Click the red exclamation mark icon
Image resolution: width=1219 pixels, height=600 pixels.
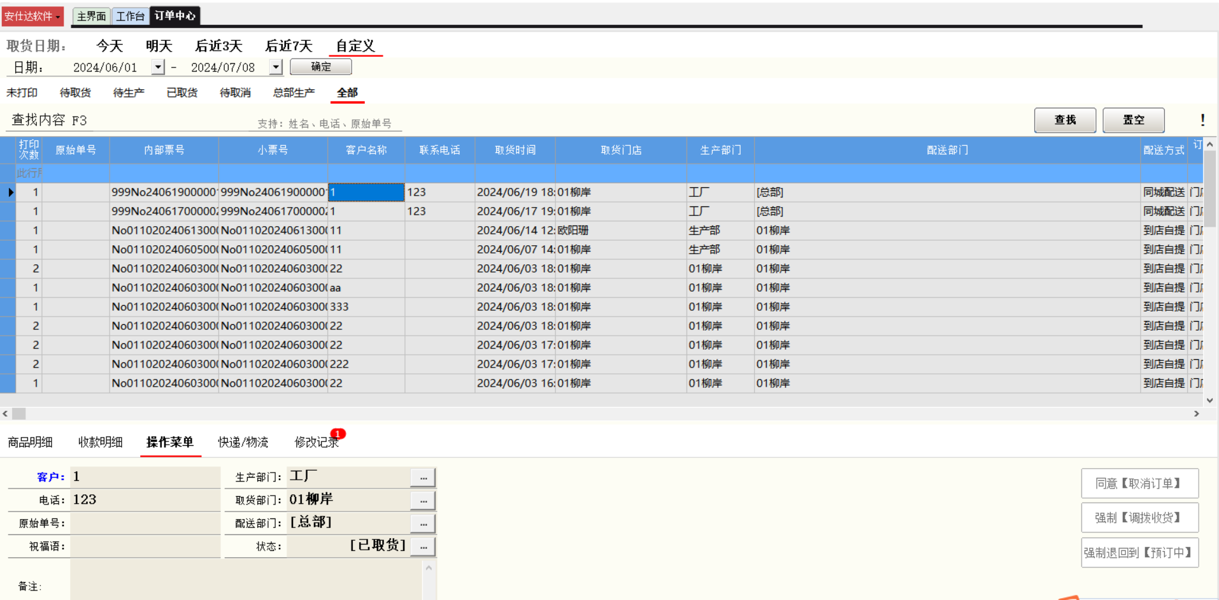click(x=1202, y=120)
